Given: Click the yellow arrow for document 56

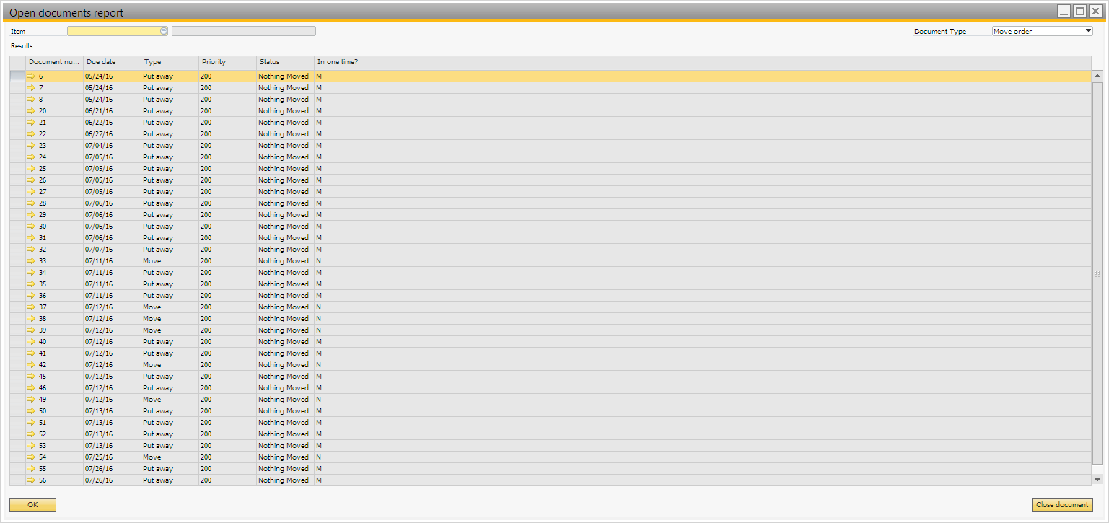Looking at the screenshot, I should 31,480.
